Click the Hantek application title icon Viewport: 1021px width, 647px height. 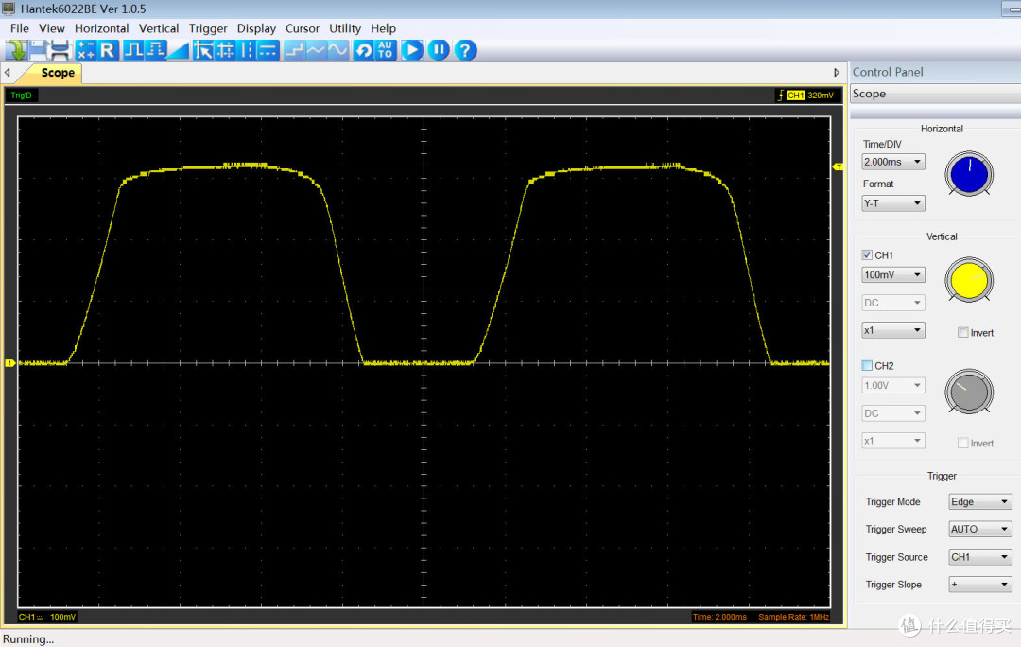pyautogui.click(x=9, y=9)
